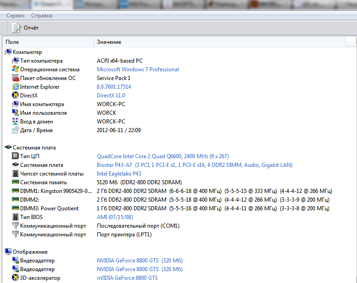Click the Тип ЦП processor icon
This screenshot has height=283, width=357.
(16, 156)
